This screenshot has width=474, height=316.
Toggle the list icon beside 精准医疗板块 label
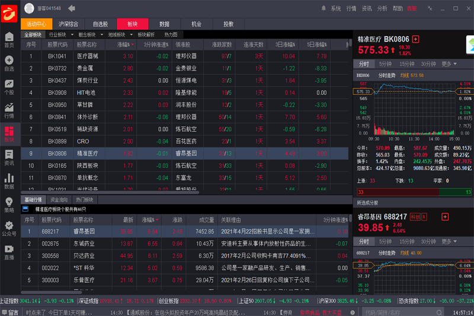(x=25, y=209)
